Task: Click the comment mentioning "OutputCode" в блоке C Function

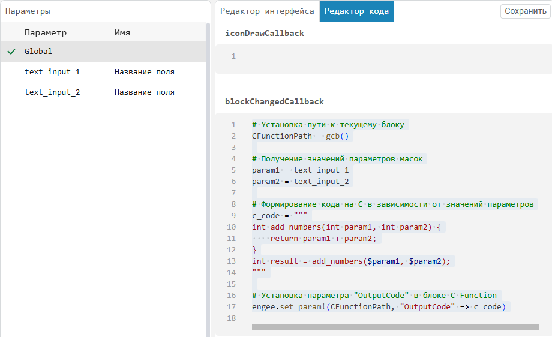Action: pos(374,296)
